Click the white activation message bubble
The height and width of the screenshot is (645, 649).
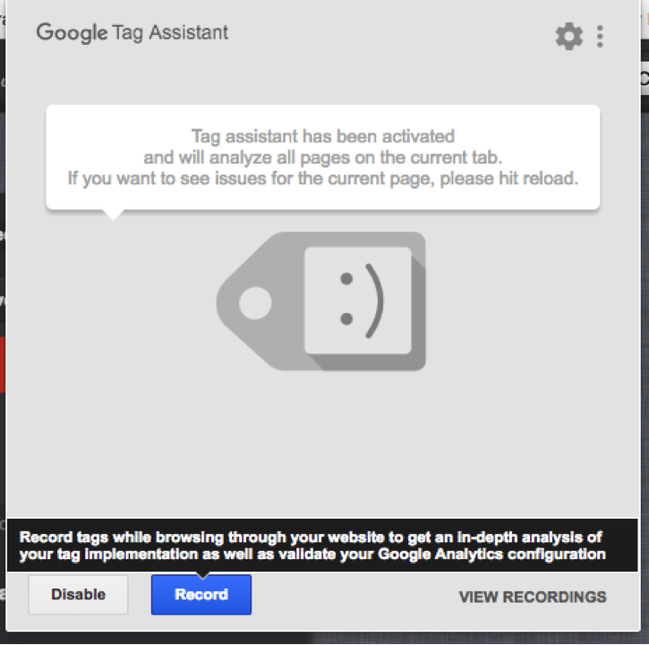pyautogui.click(x=323, y=157)
